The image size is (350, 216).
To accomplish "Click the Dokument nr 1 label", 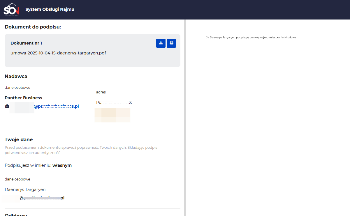I will (26, 43).
